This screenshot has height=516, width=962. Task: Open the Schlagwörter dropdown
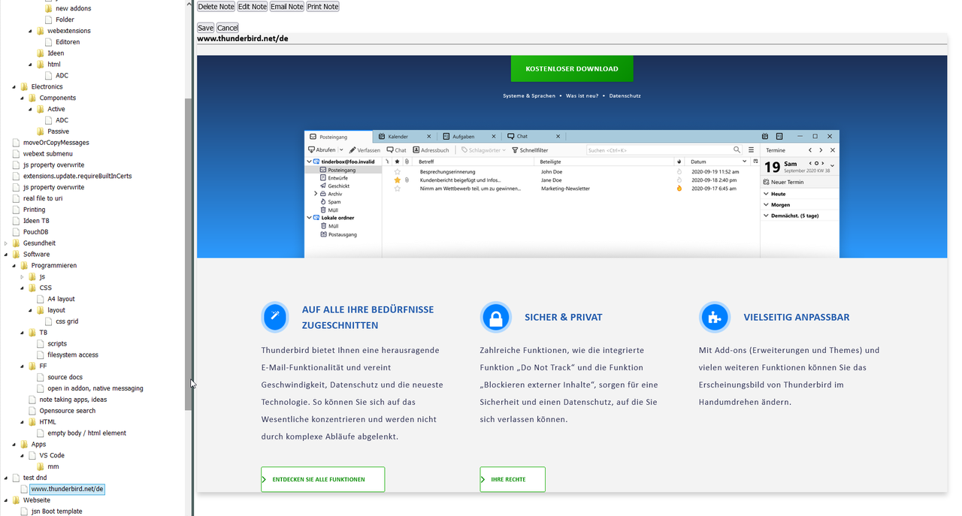pyautogui.click(x=483, y=150)
